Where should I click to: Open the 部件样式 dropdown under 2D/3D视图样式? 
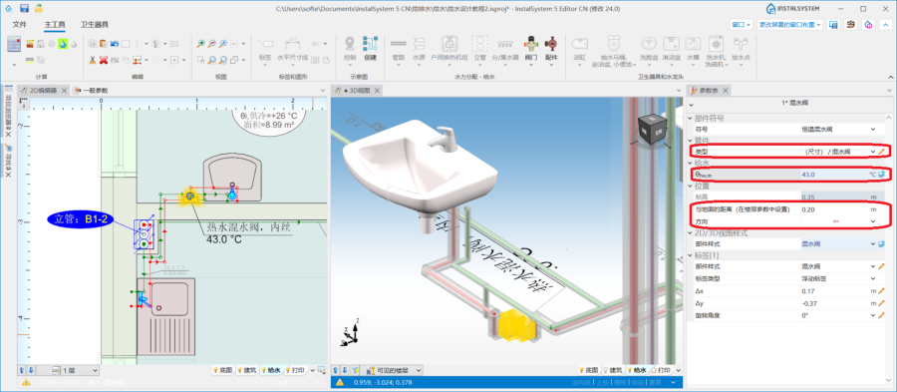coord(873,243)
